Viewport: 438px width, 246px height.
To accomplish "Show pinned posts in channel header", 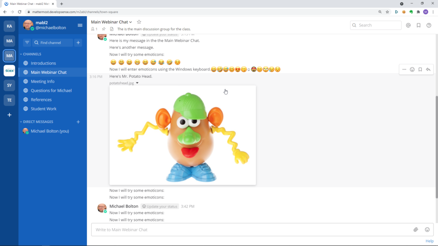I will (104, 29).
